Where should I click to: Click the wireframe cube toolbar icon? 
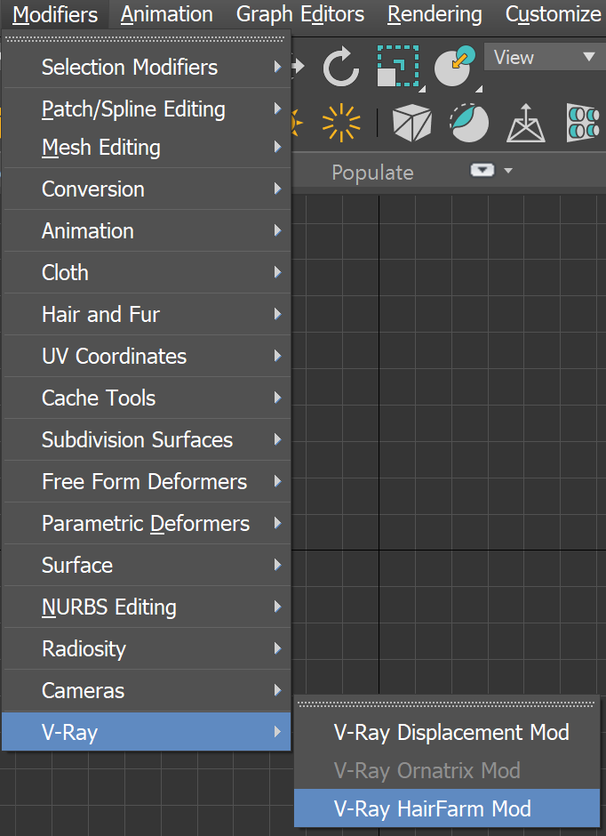tap(411, 125)
